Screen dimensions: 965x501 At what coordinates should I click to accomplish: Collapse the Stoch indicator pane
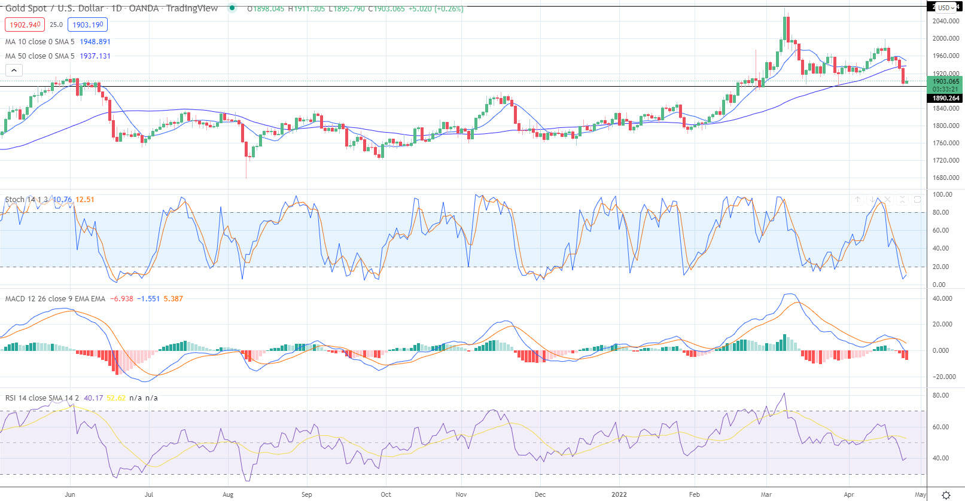coord(902,200)
